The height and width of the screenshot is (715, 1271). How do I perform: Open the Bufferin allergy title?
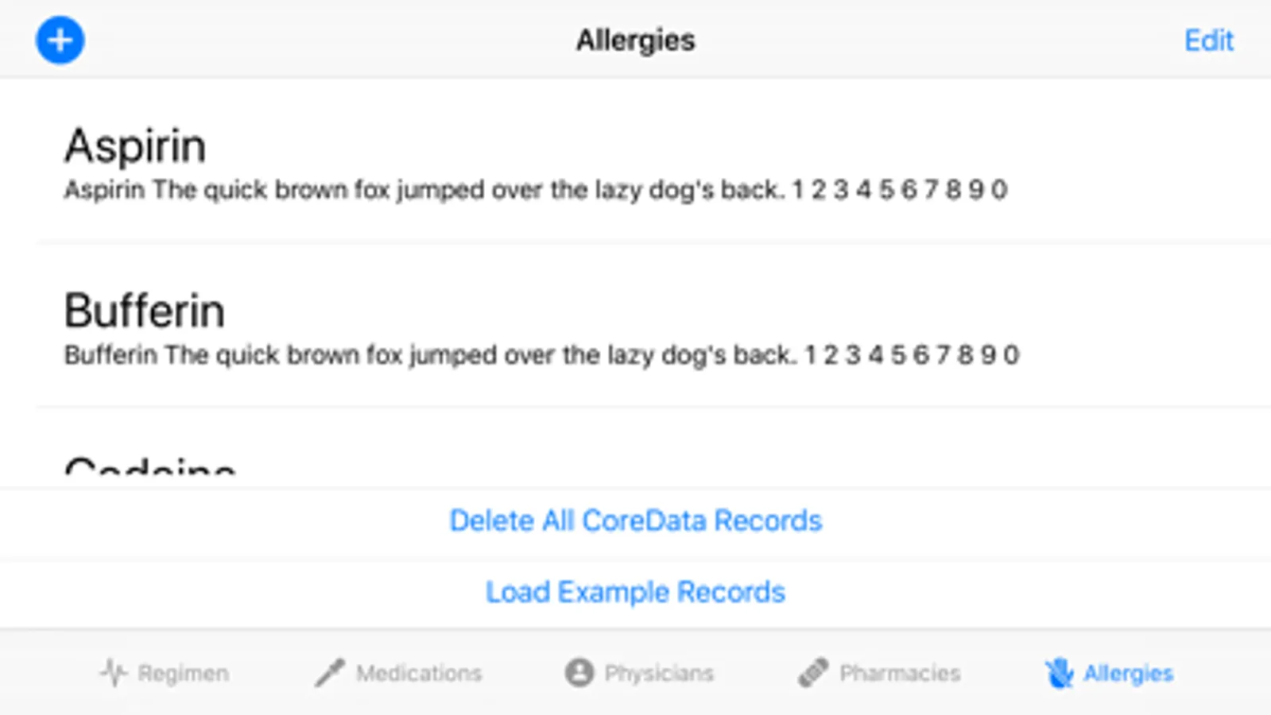(145, 310)
